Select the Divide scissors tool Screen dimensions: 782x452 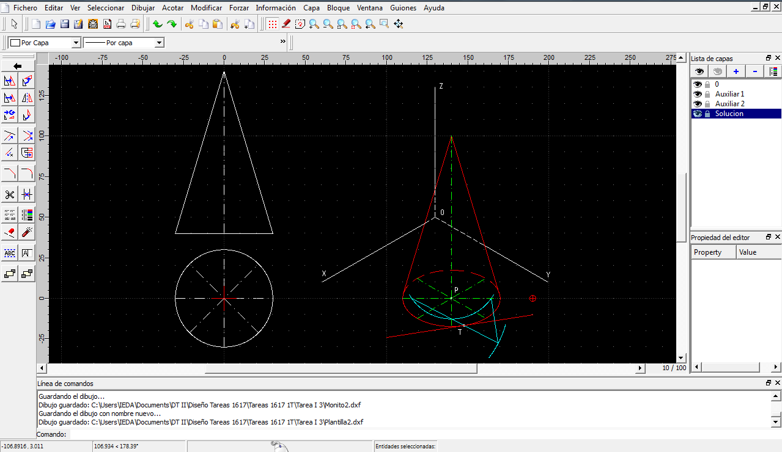click(10, 194)
